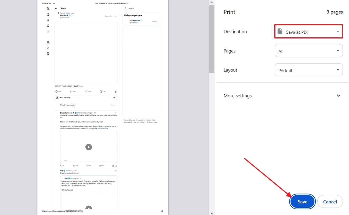
Task: Click the Subscribe button on Elon Musk's post
Action: (108, 16)
